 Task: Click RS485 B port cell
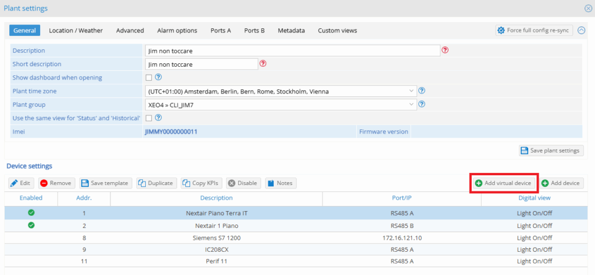point(402,226)
